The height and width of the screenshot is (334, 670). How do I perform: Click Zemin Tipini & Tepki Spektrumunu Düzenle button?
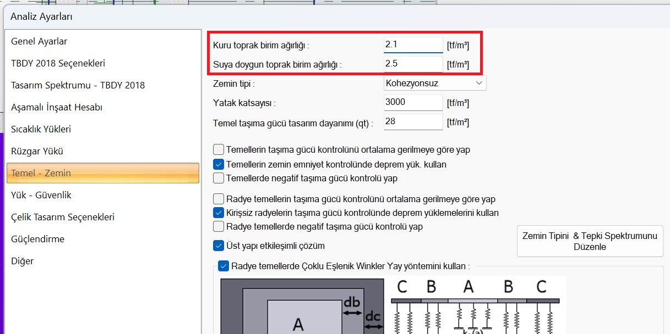point(590,241)
